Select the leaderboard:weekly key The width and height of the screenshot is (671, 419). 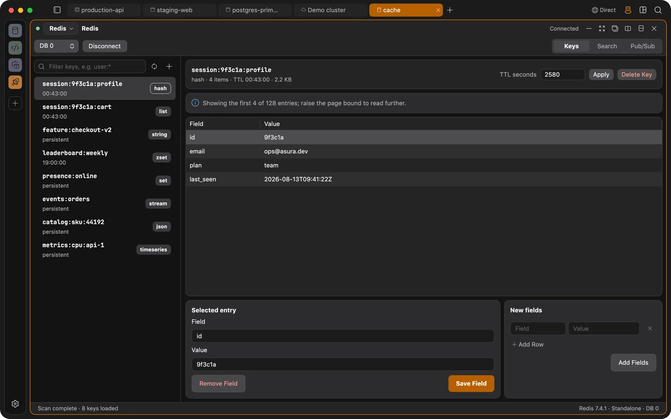[105, 157]
